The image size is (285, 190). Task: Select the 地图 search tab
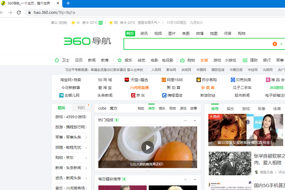(214, 33)
